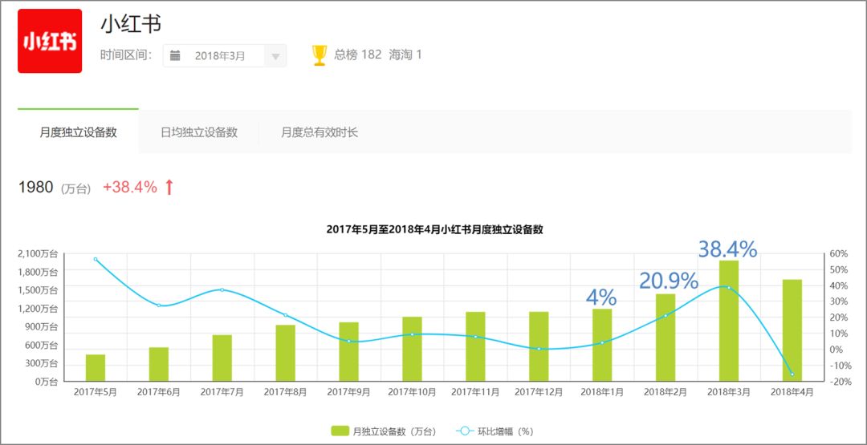Click the 2018年4月 green bar
The width and height of the screenshot is (867, 445).
[792, 330]
